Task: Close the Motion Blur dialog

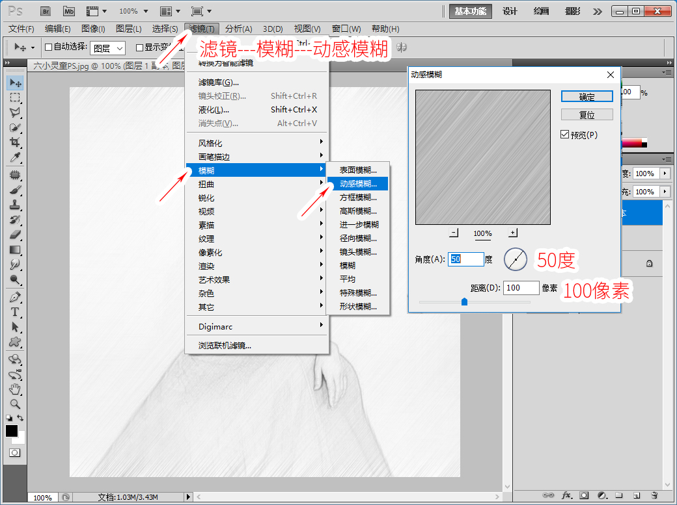Action: click(610, 75)
